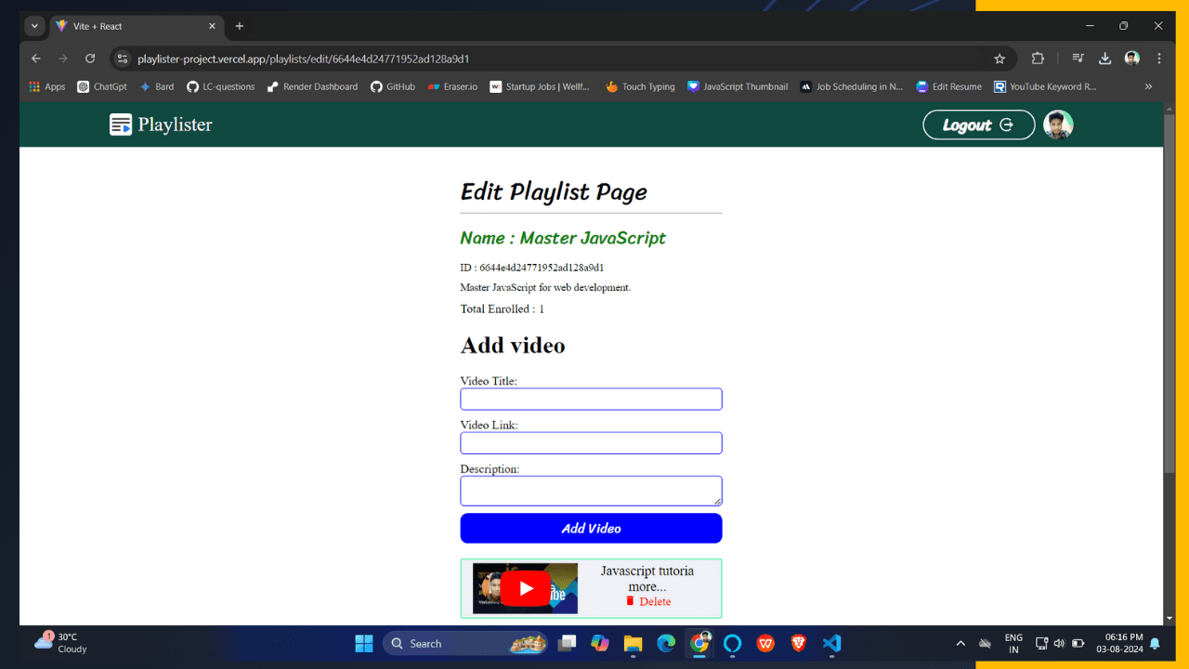Launch Visual Studio Code from the taskbar
The height and width of the screenshot is (669, 1189).
click(x=830, y=643)
